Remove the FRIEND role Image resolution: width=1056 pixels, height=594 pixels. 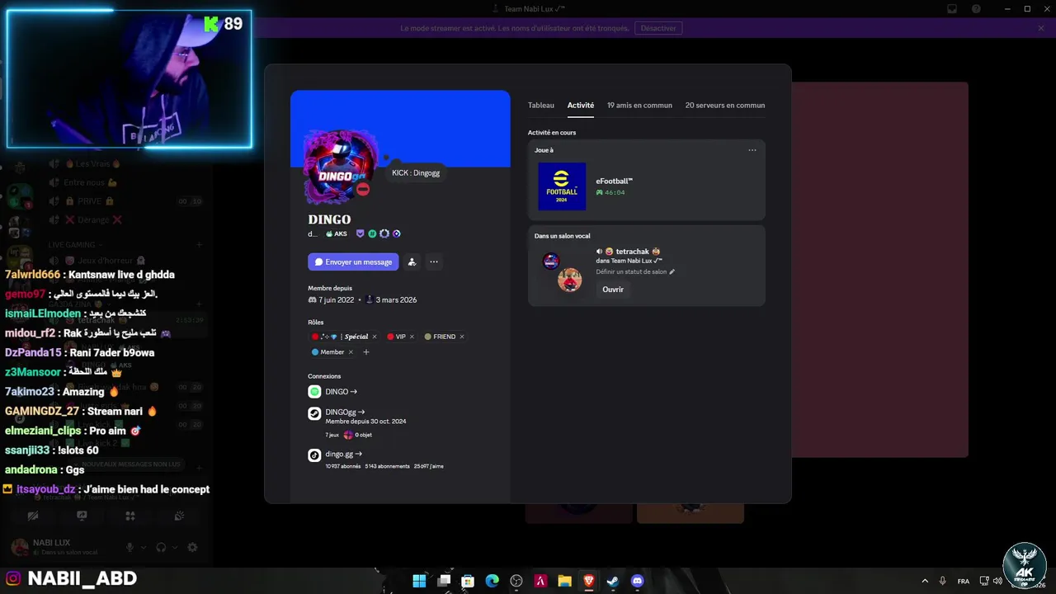(462, 337)
